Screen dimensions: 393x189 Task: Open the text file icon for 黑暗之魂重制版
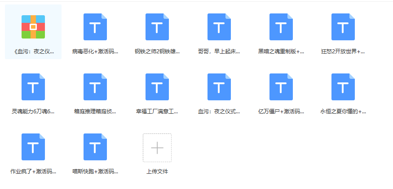point(281,27)
